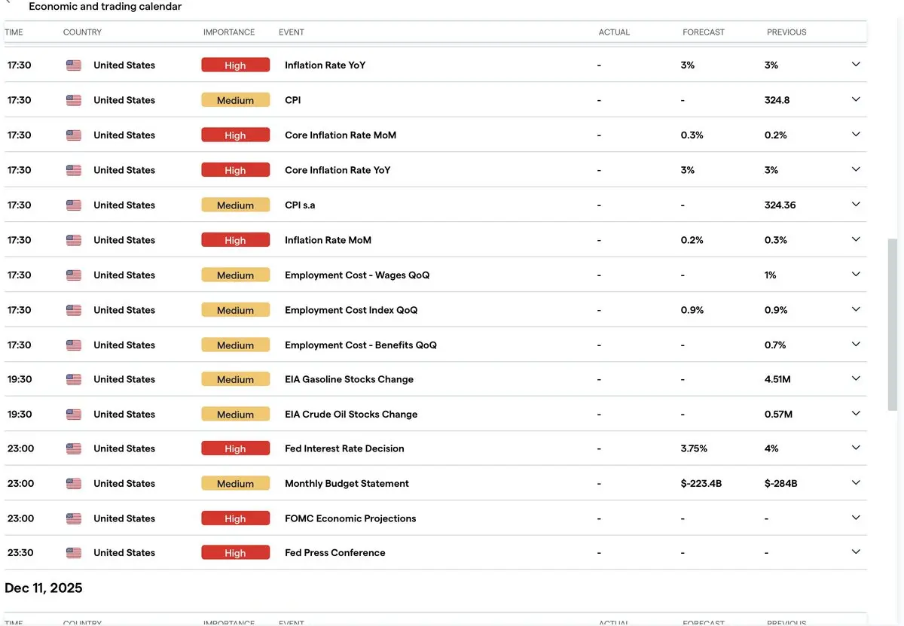Viewport: 904px width, 626px height.
Task: Click the Dec 11, 2025 date heading
Action: (x=44, y=588)
